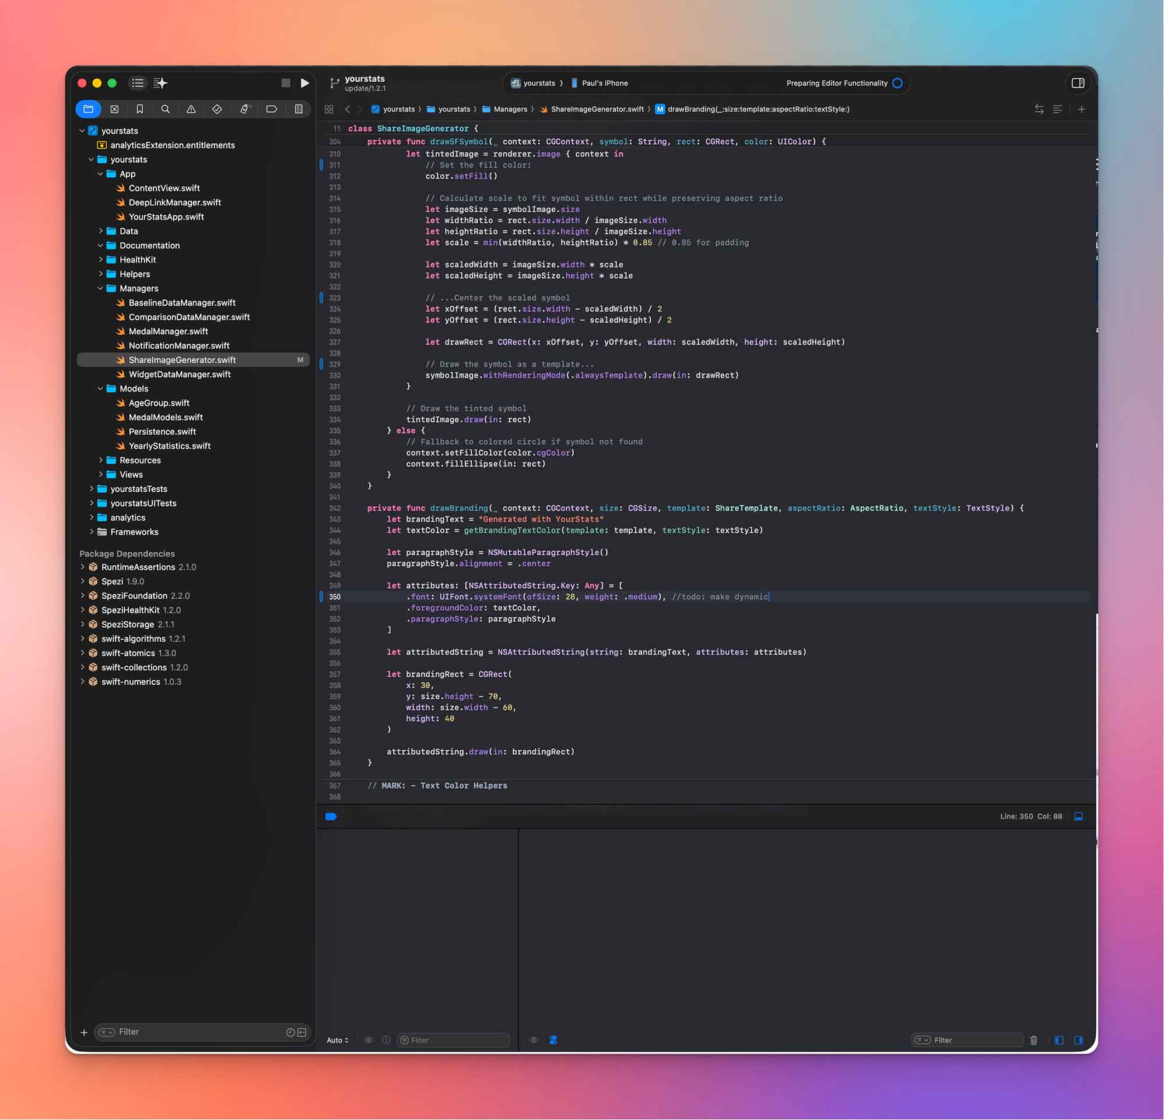Open the Bookmark navigator icon

(x=139, y=109)
